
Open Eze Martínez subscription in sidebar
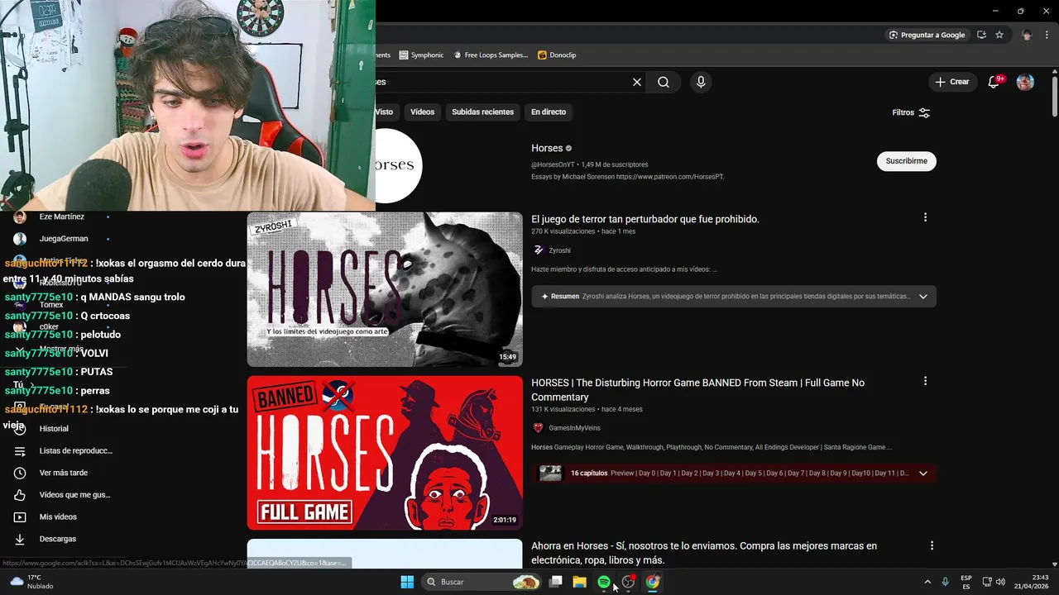click(x=62, y=217)
